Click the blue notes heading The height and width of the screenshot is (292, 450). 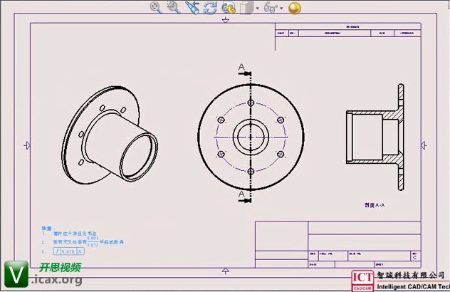tap(47, 229)
